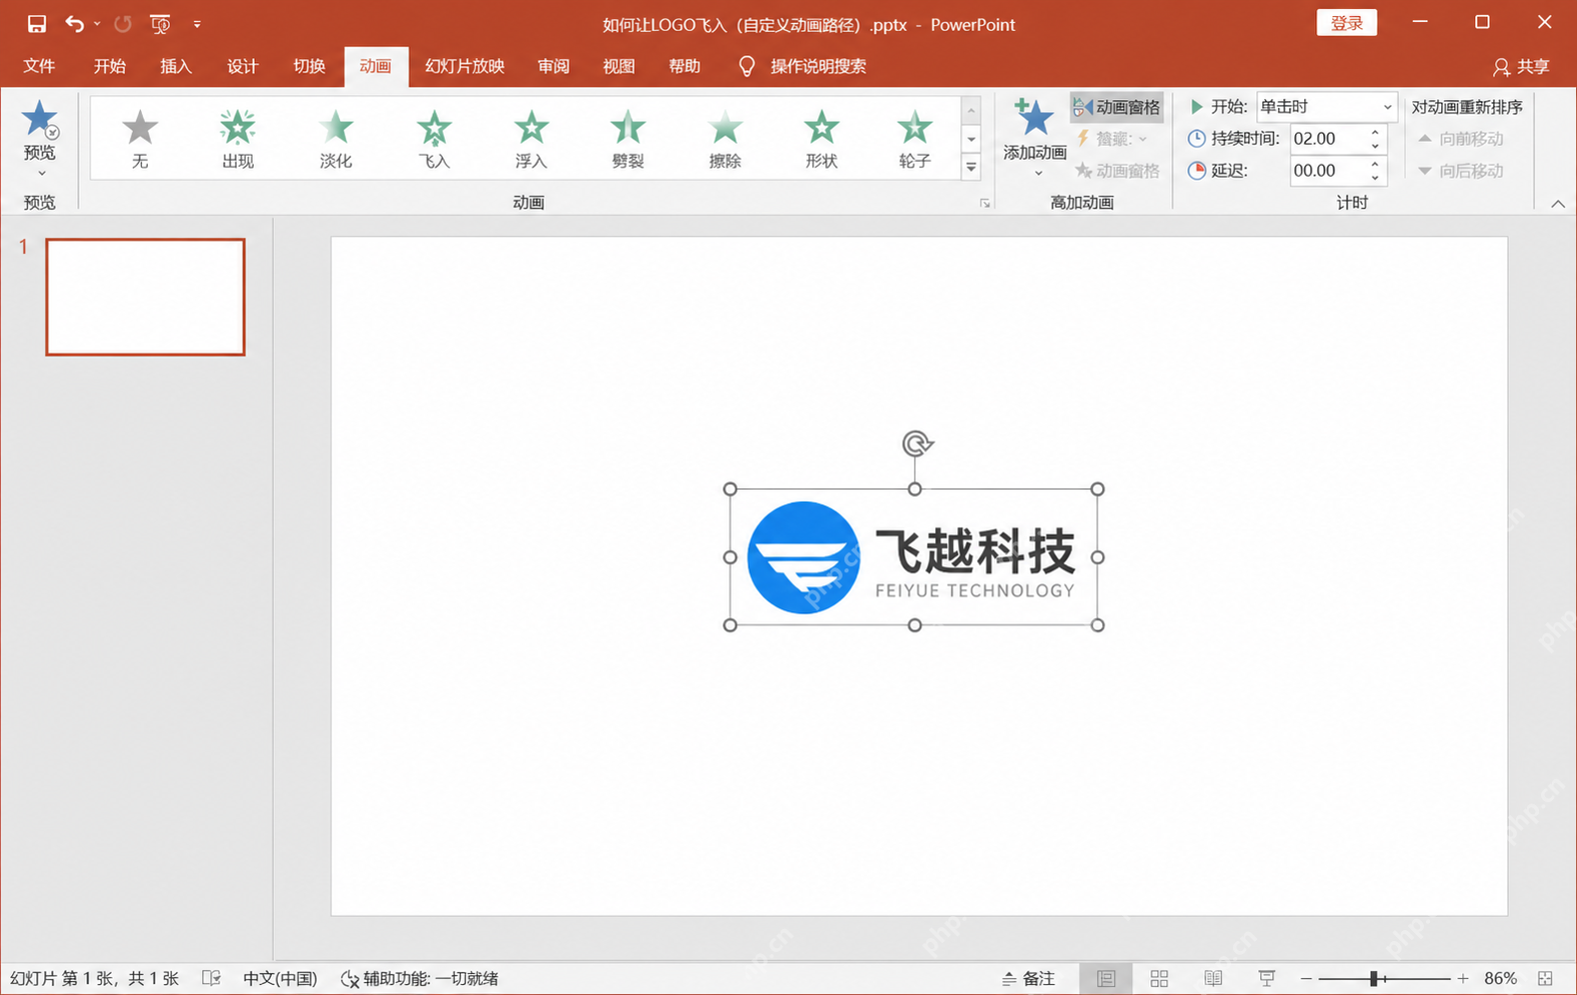Open the 动画 group dialog launcher
The height and width of the screenshot is (995, 1577).
tap(985, 203)
